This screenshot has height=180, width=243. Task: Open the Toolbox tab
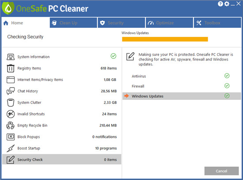(x=217, y=23)
